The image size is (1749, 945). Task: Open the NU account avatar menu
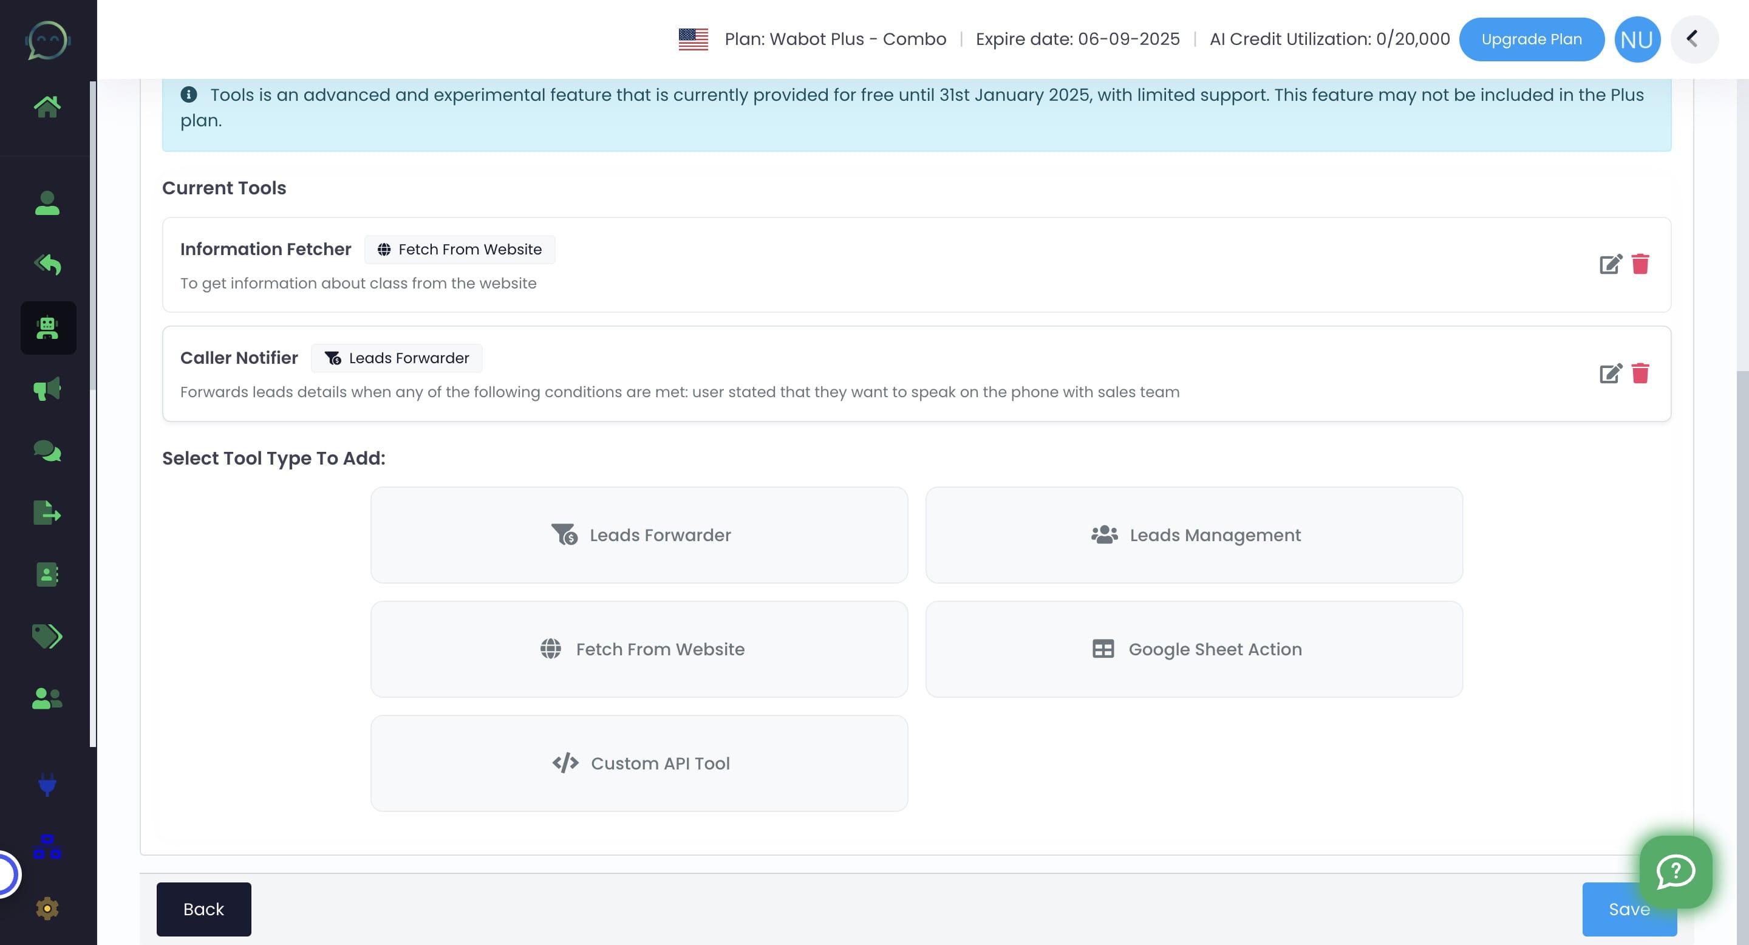pyautogui.click(x=1637, y=39)
